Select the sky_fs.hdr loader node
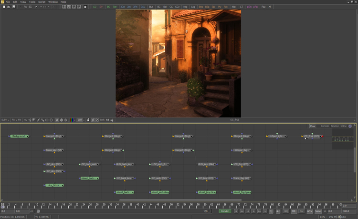Screen dimensions: 358x219 [x=54, y=185]
